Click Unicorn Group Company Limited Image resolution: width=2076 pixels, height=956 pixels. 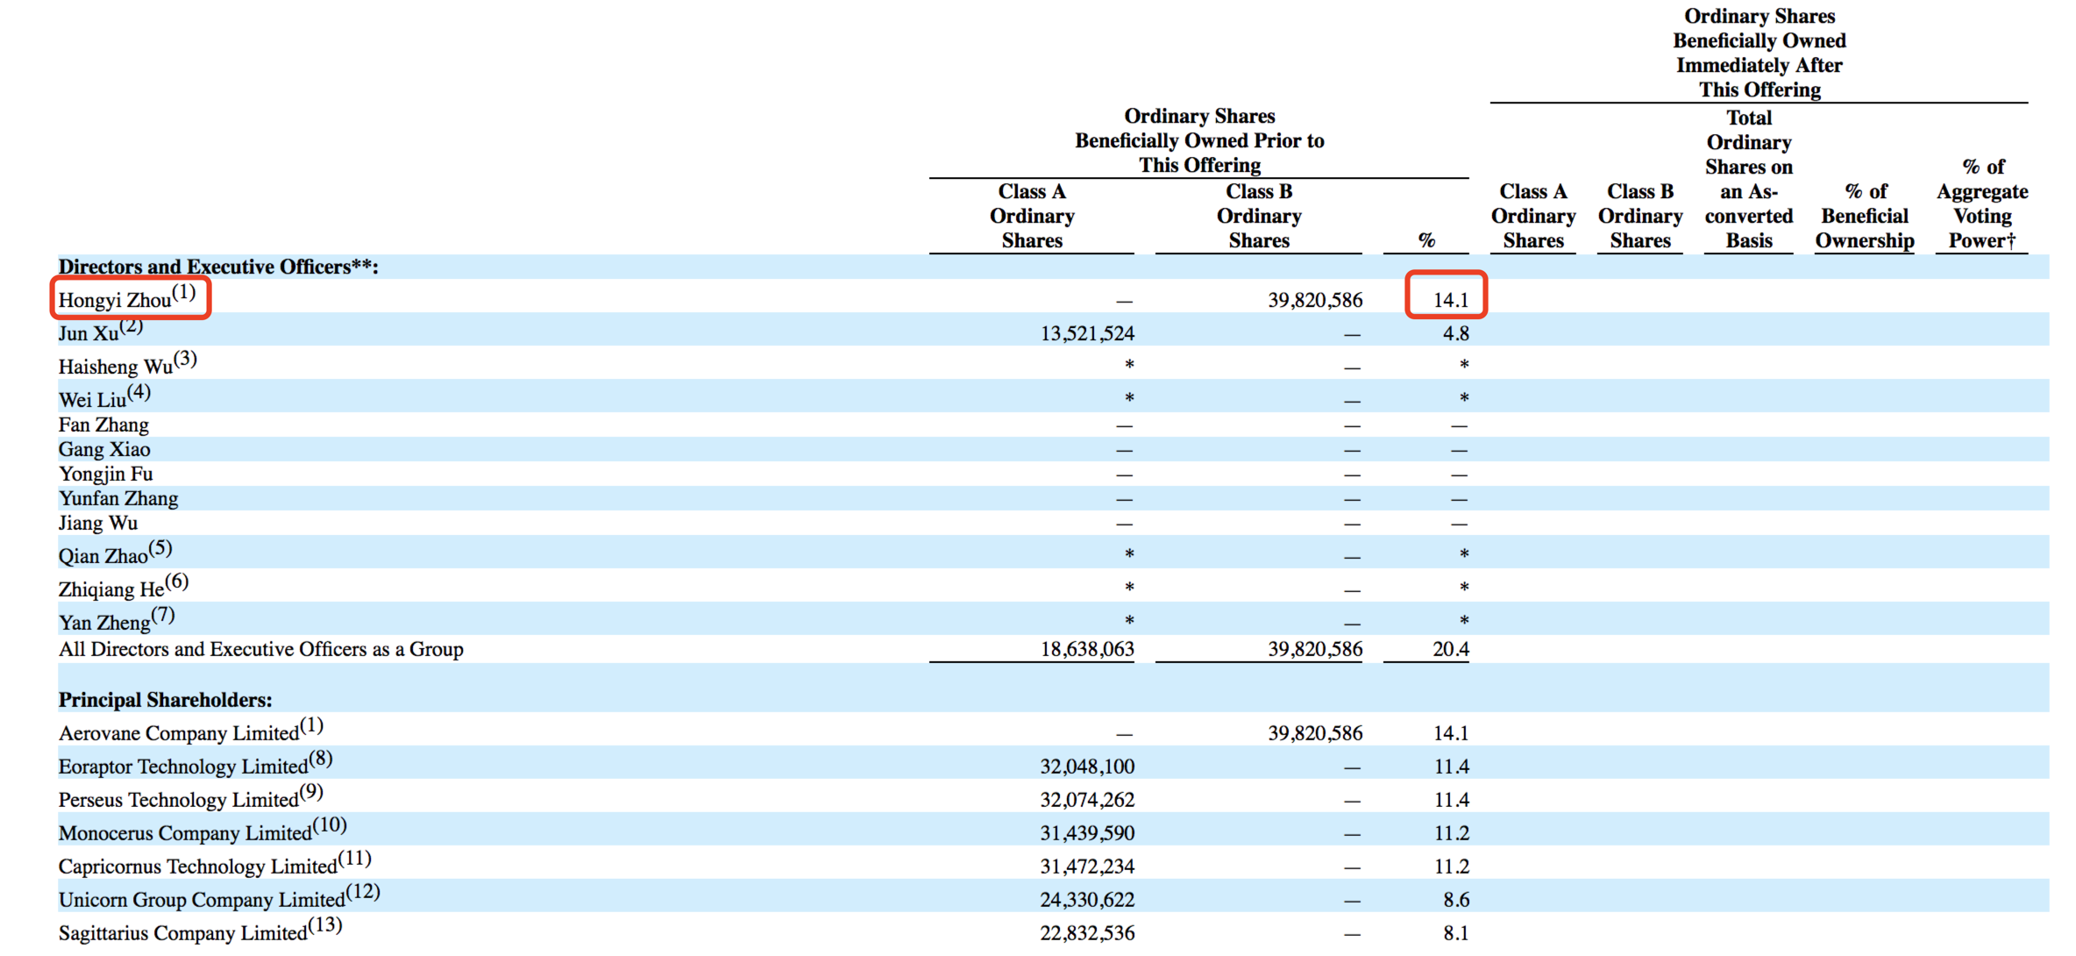(202, 900)
